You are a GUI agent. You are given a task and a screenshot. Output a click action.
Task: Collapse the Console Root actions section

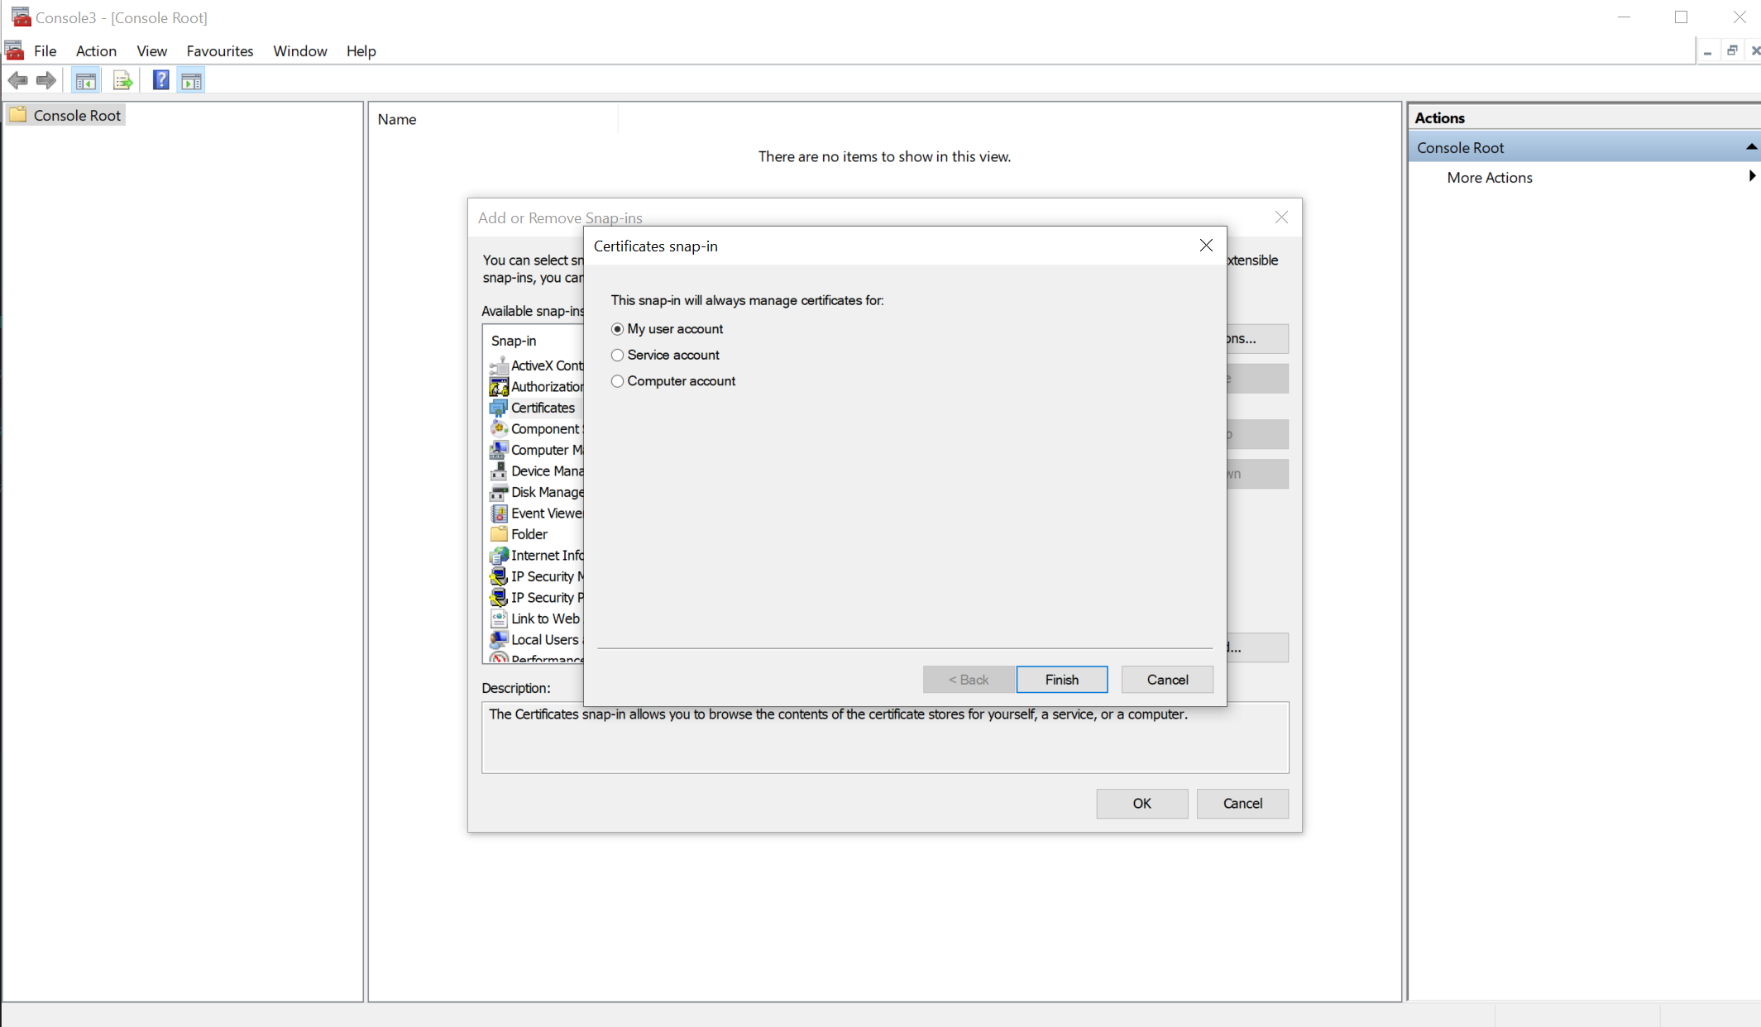pyautogui.click(x=1750, y=147)
